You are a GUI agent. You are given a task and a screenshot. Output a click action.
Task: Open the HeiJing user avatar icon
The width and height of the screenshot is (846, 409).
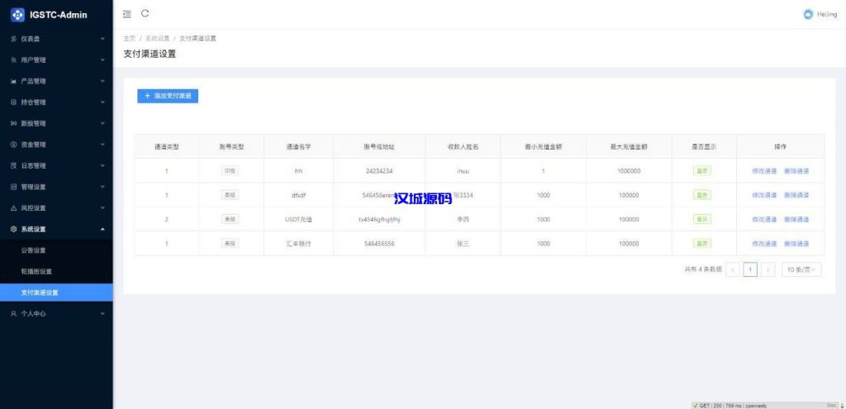pos(808,15)
